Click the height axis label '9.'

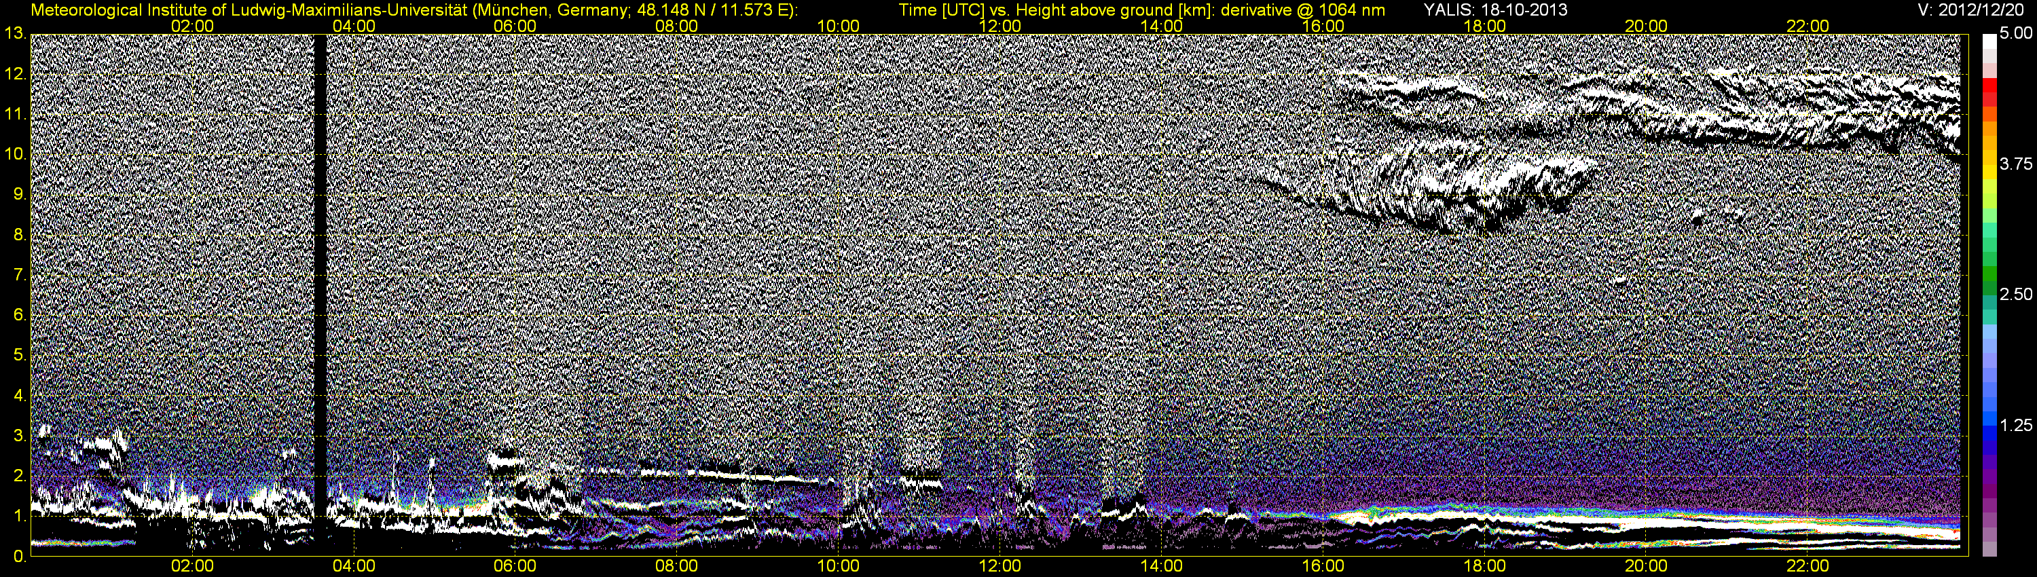[x=19, y=194]
